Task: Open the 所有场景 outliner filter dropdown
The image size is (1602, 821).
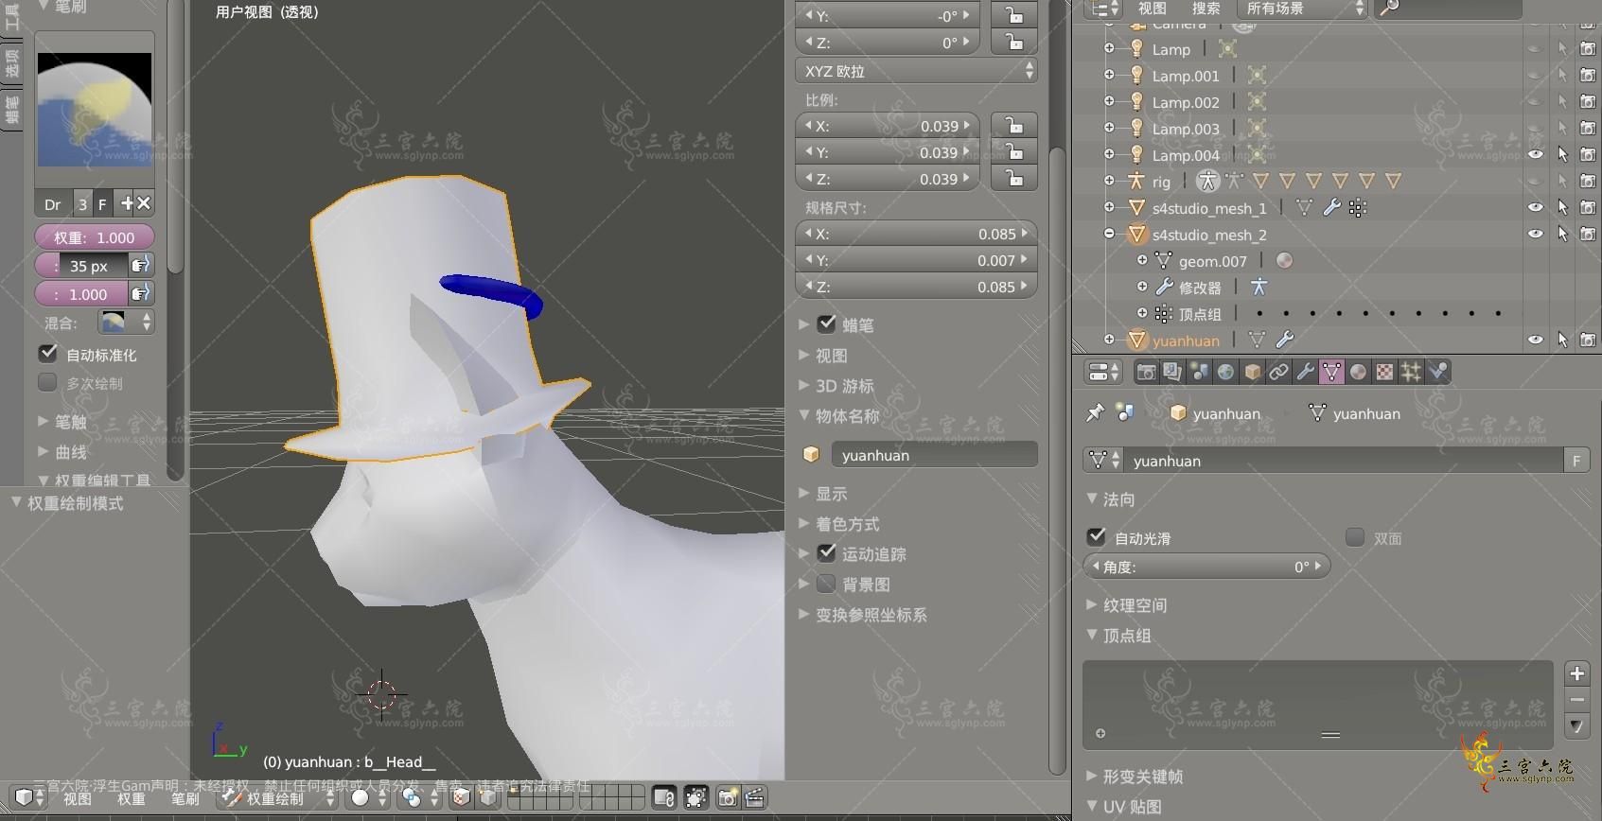Action: click(1302, 9)
